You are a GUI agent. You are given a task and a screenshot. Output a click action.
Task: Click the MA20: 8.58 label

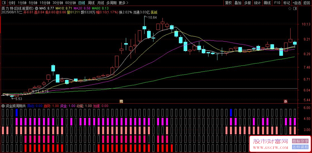[x=82, y=8]
